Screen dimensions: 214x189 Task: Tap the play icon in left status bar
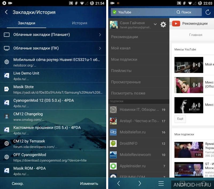tap(4, 3)
